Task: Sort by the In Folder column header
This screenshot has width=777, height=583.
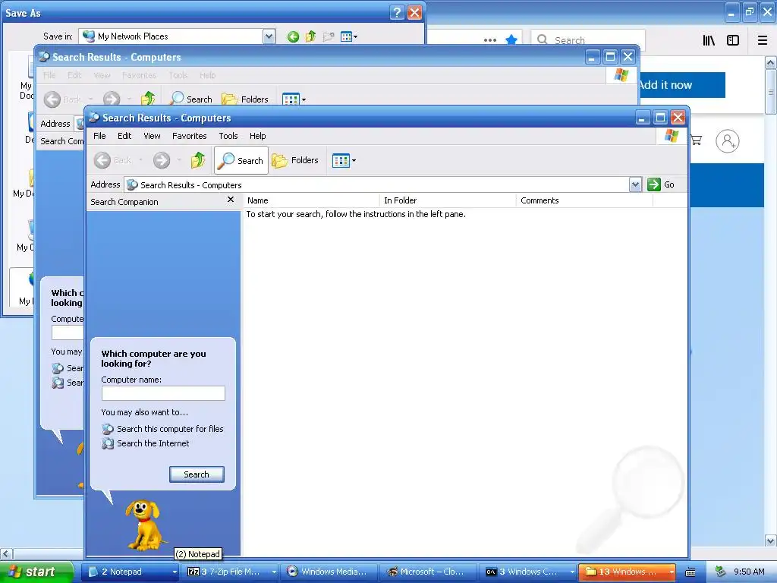Action: 448,200
